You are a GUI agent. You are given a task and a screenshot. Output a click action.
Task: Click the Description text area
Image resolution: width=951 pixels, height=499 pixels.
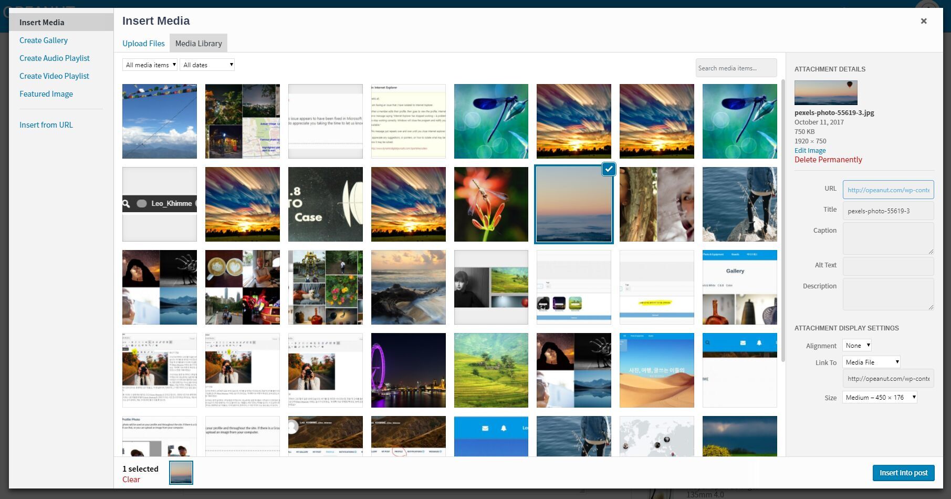(x=888, y=294)
